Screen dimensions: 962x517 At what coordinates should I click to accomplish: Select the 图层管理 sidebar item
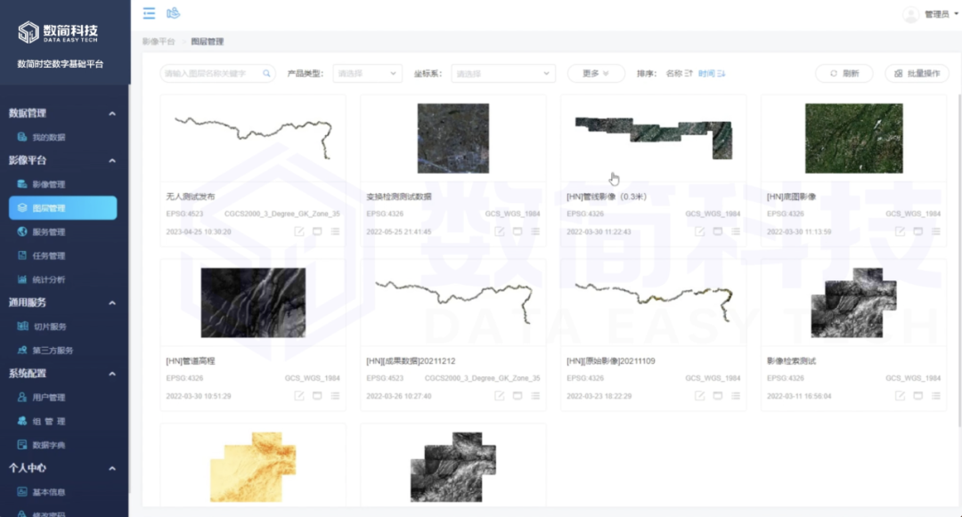(x=62, y=207)
